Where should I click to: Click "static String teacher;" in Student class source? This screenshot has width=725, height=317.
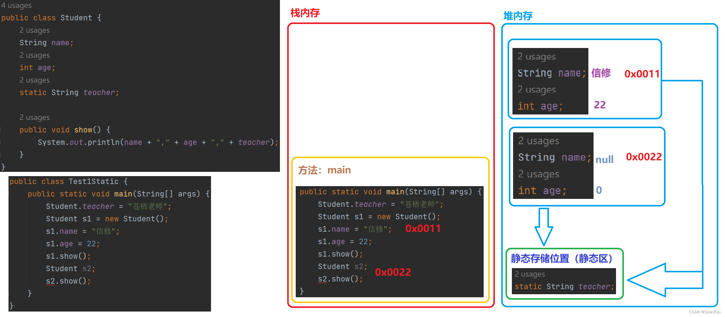69,92
